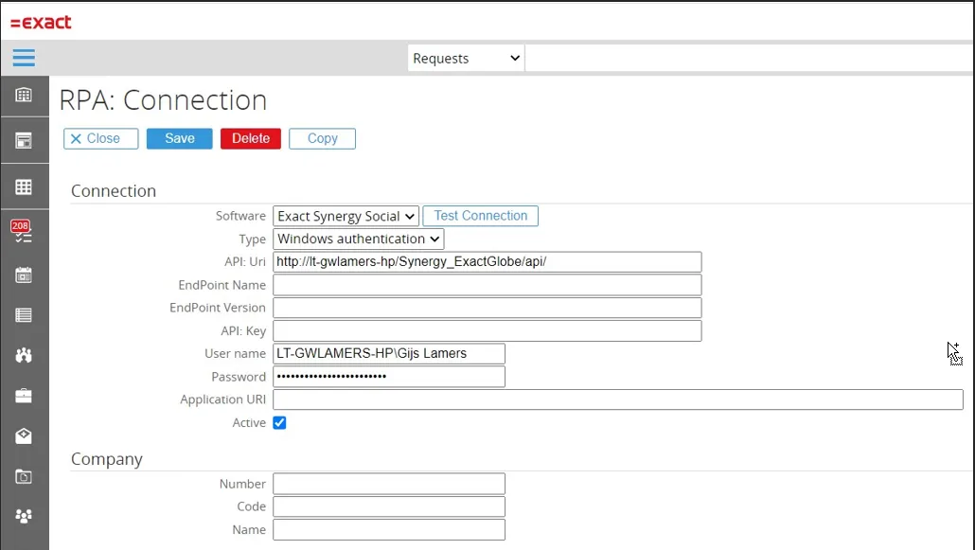Click the API: Uri input field
Image resolution: width=975 pixels, height=550 pixels.
487,262
